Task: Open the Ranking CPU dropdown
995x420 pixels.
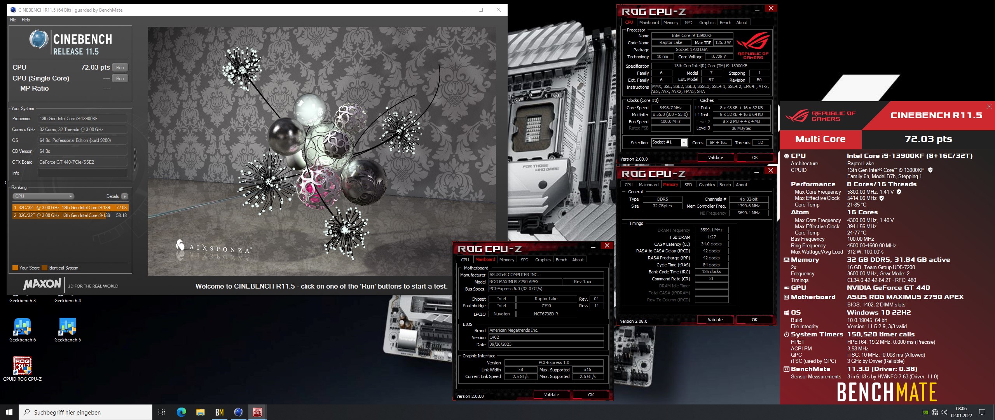Action: click(x=43, y=196)
